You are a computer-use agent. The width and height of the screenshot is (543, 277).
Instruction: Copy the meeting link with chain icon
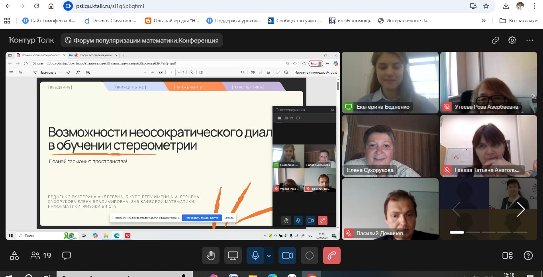[x=496, y=40]
